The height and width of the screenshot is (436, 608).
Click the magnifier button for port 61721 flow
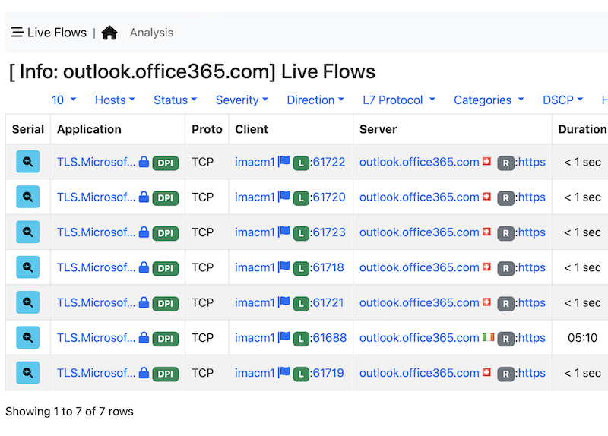coord(28,302)
